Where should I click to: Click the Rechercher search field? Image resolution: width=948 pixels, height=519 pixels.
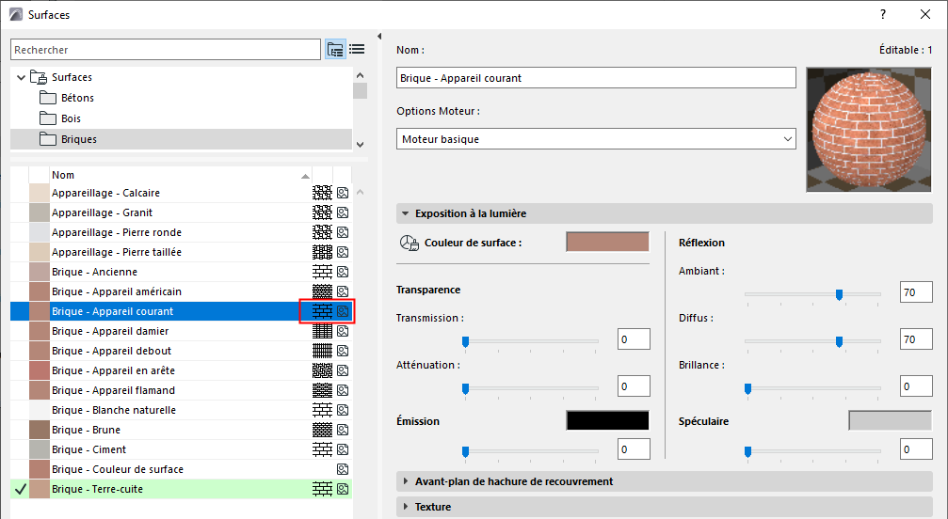(x=166, y=50)
